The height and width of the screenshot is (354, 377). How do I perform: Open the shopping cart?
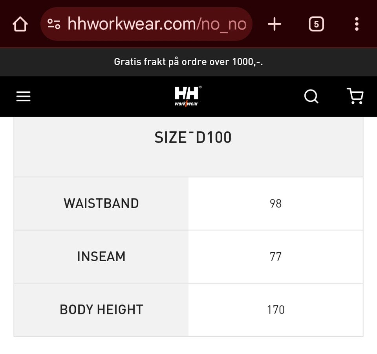tap(355, 96)
